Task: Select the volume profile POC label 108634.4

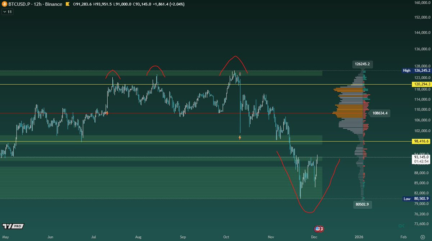Action: [379, 113]
